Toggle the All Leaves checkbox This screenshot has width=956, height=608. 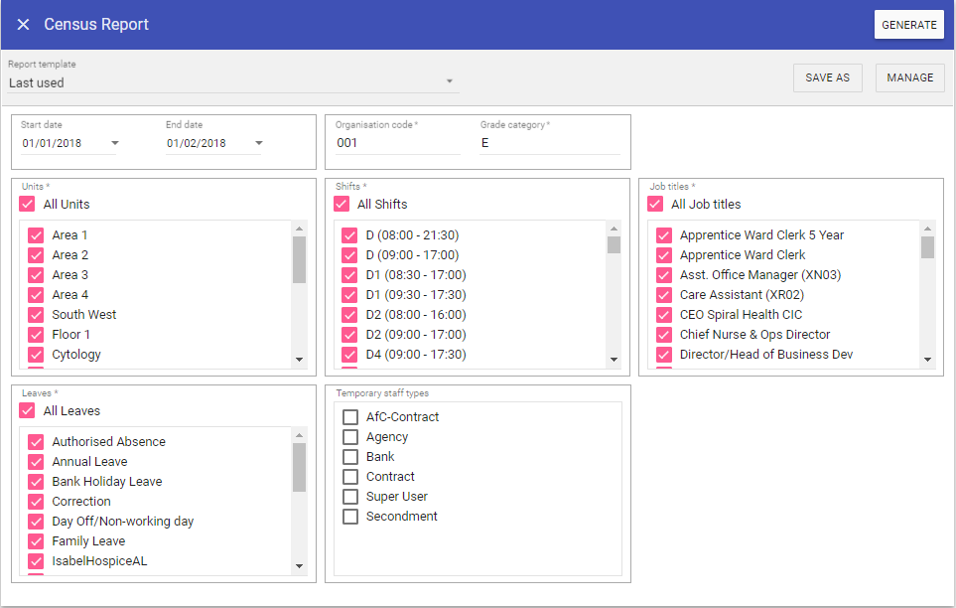[x=28, y=411]
